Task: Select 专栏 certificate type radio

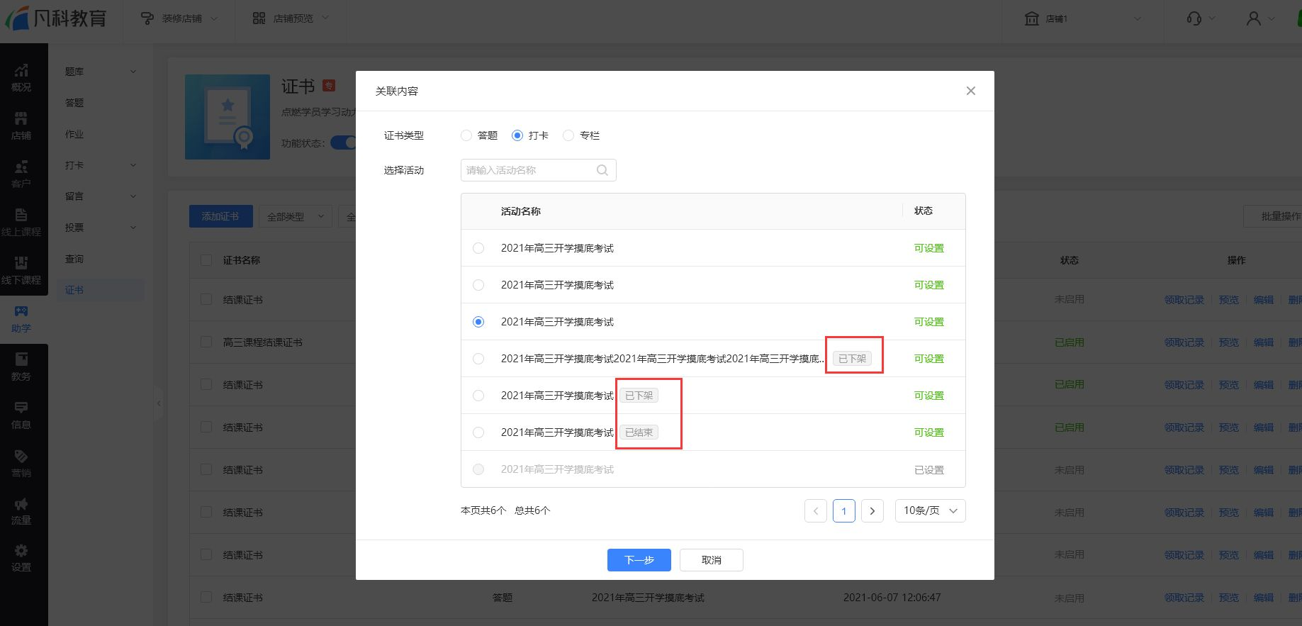Action: point(568,135)
